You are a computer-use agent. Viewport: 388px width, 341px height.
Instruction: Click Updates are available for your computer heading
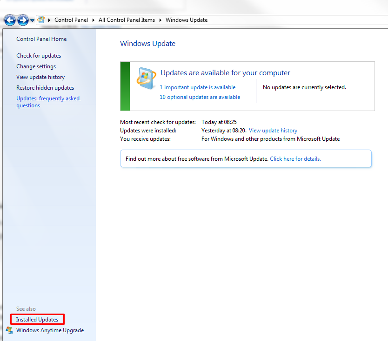point(225,73)
